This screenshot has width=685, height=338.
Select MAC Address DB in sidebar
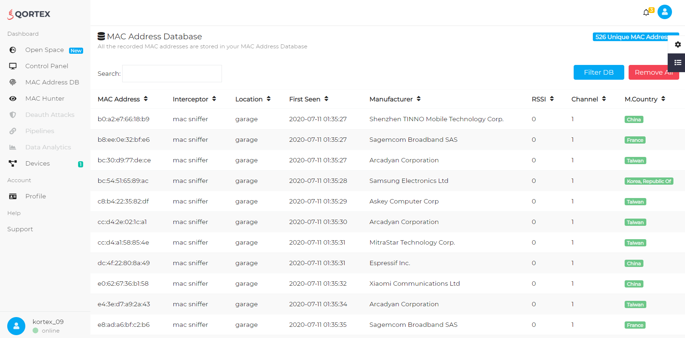[52, 82]
